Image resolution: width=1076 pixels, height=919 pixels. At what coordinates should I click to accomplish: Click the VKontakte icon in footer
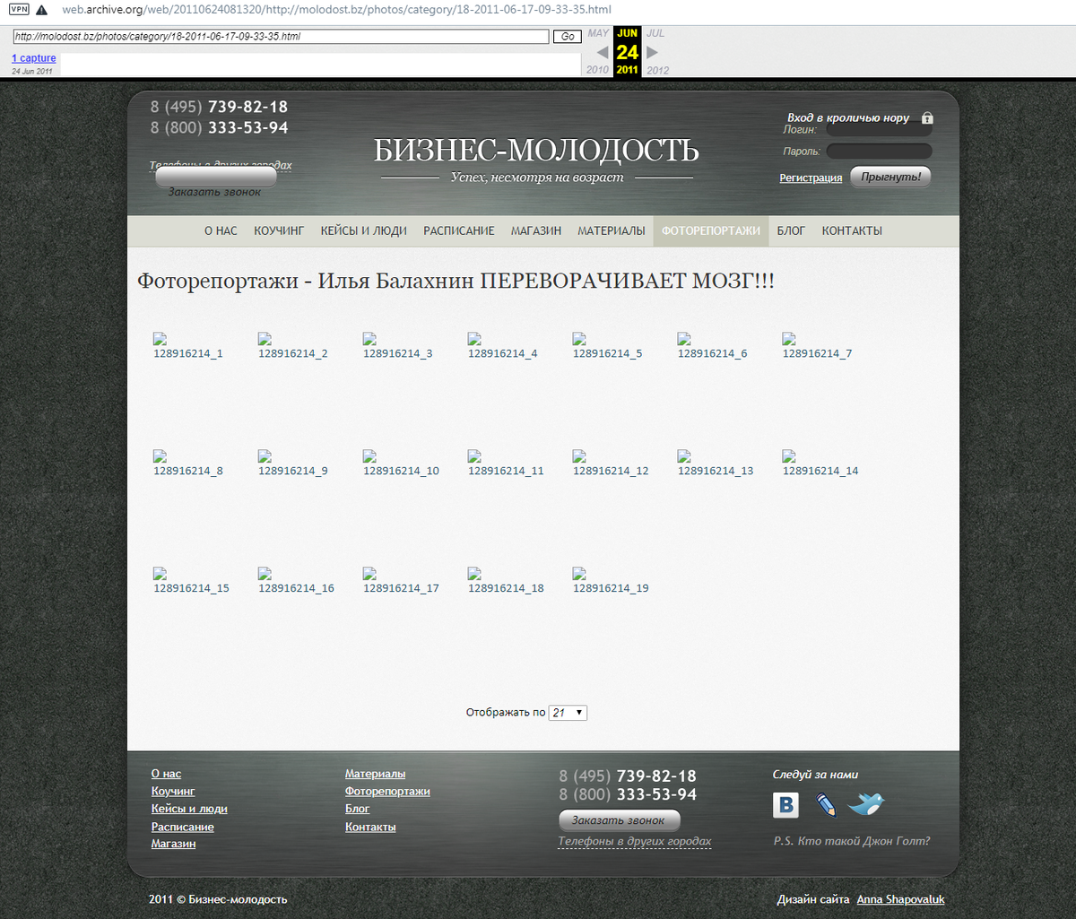pos(785,805)
